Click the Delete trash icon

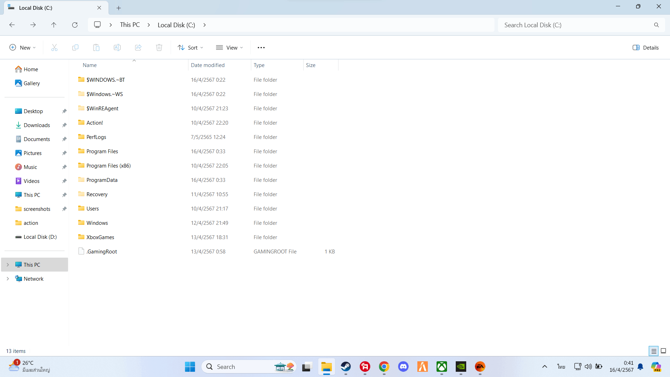pos(159,47)
